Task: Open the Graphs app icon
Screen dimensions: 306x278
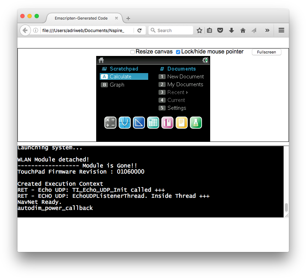Action: tap(125, 123)
